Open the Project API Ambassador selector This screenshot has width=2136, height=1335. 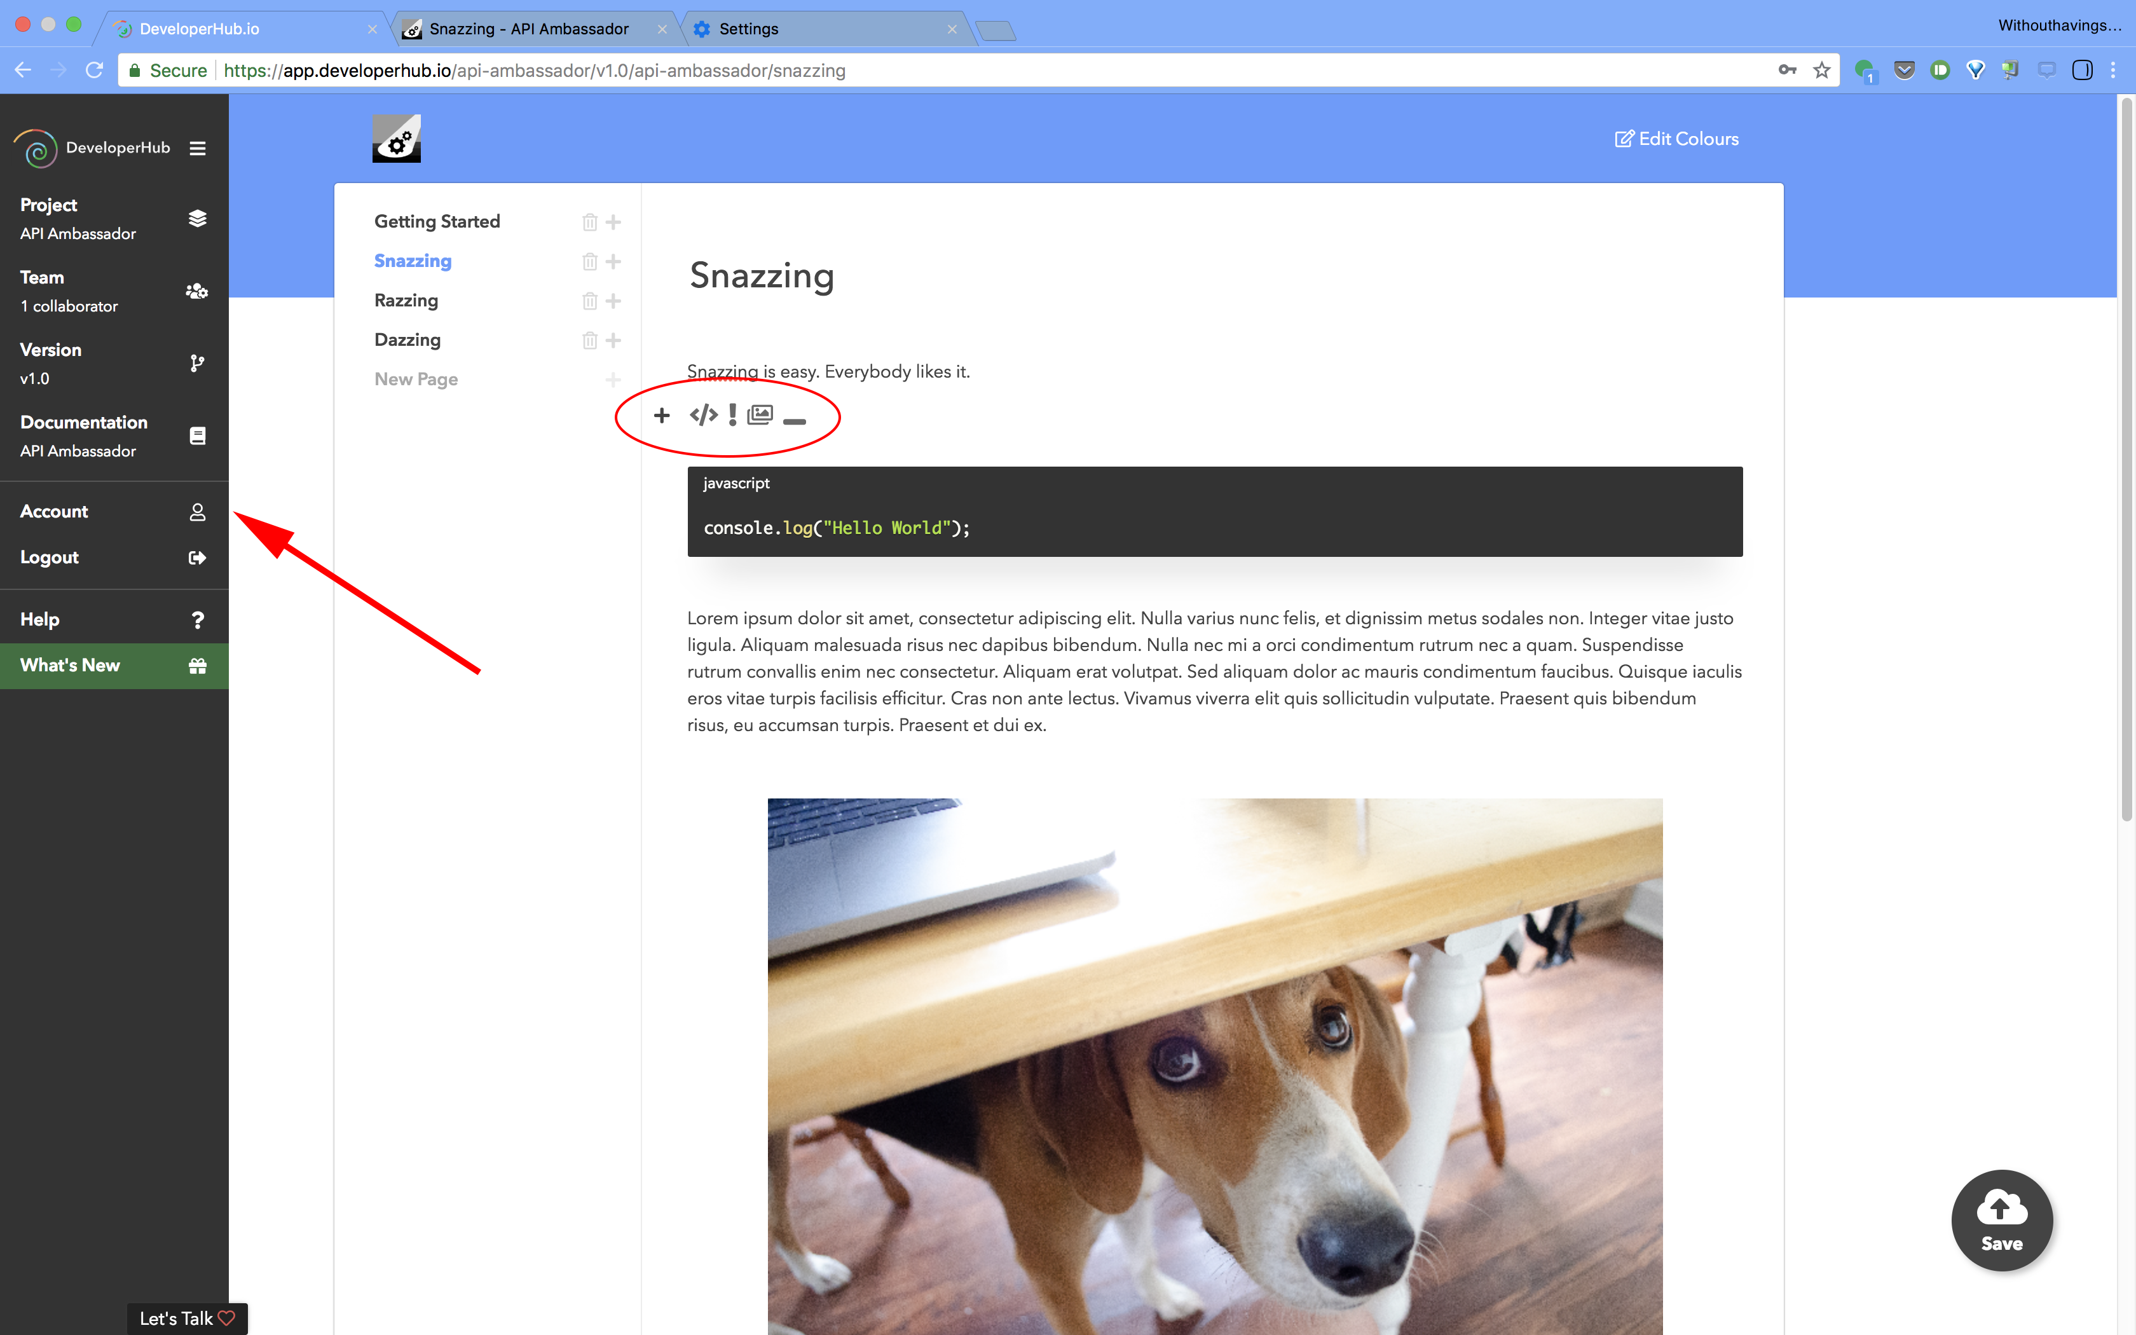pos(114,219)
